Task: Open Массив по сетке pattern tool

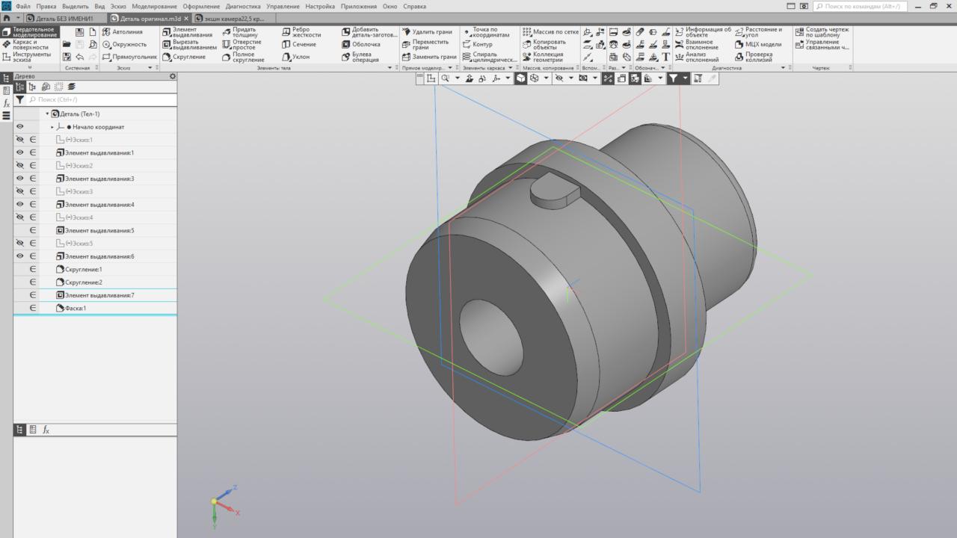Action: (x=550, y=32)
